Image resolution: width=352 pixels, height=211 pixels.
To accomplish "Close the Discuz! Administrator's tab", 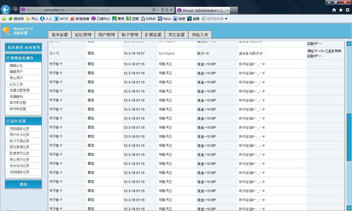I will point(227,10).
